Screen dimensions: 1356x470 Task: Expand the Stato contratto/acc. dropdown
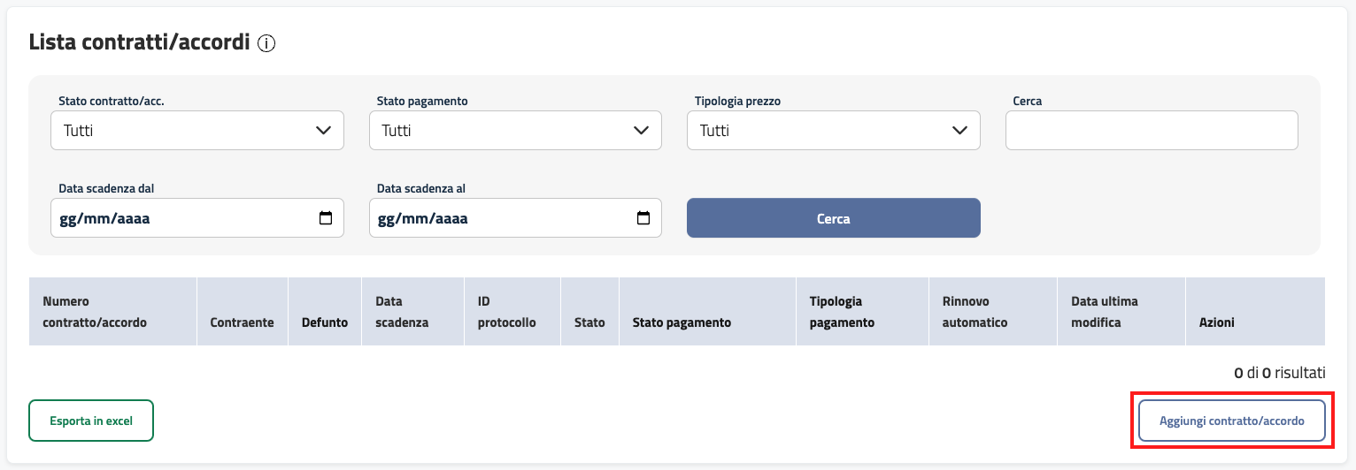click(x=197, y=131)
